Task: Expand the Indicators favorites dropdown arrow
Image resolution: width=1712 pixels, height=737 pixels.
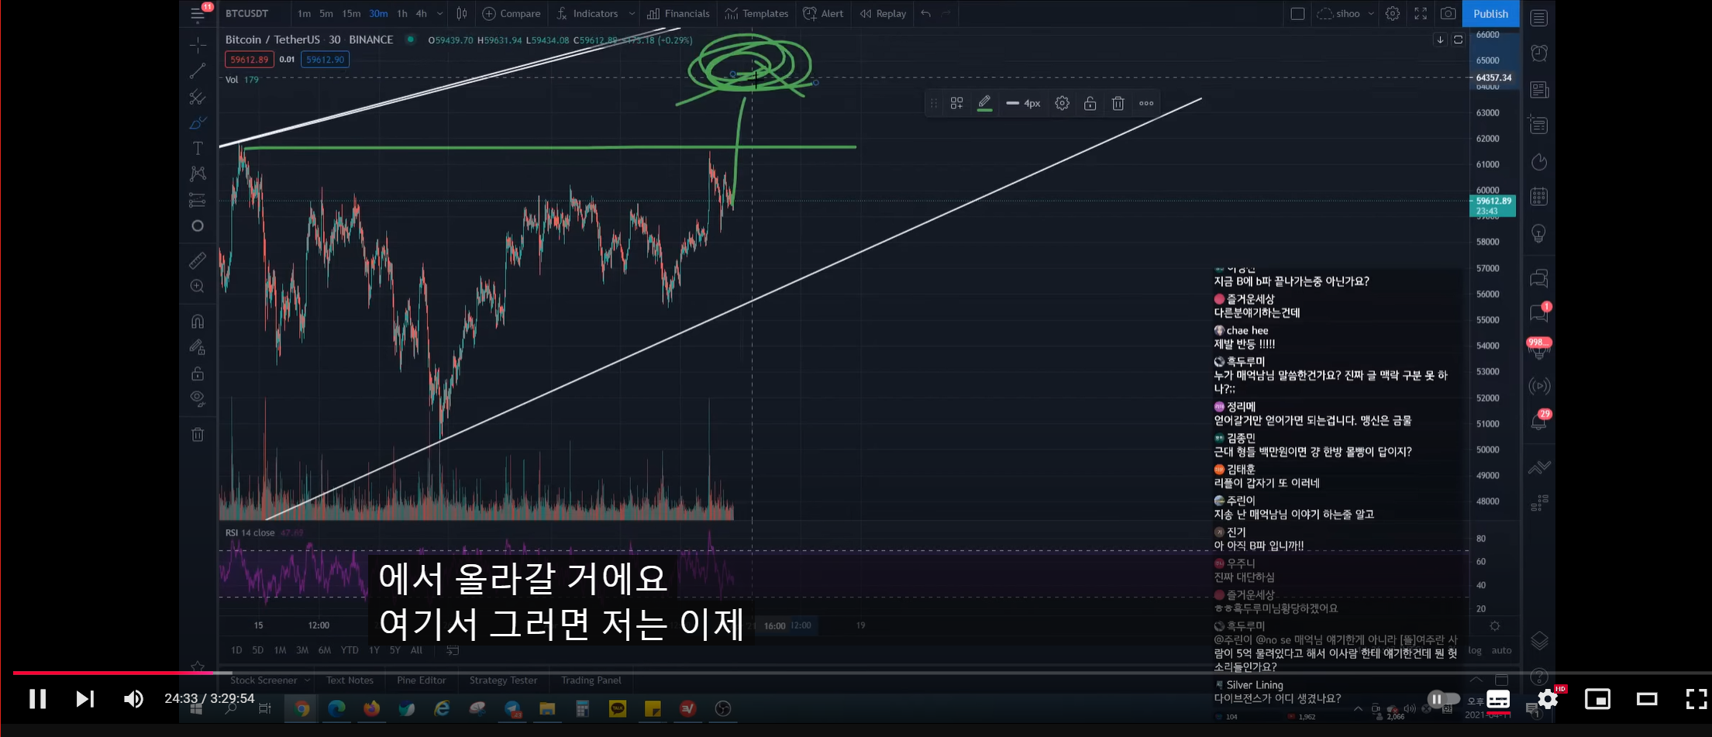Action: (632, 13)
